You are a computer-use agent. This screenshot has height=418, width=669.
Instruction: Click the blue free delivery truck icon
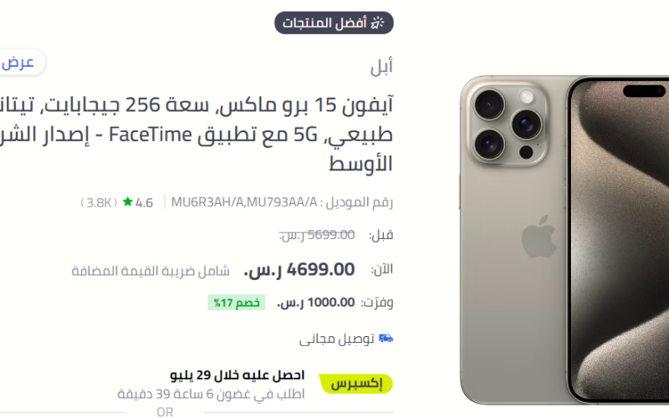(386, 339)
